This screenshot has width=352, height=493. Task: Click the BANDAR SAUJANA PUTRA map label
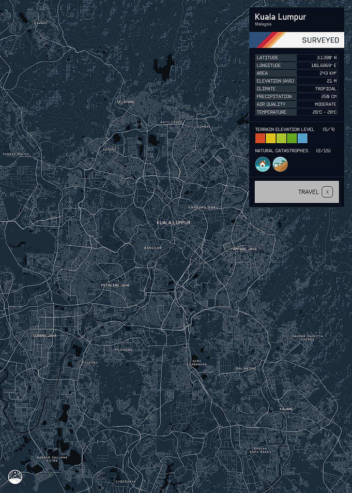(x=52, y=459)
